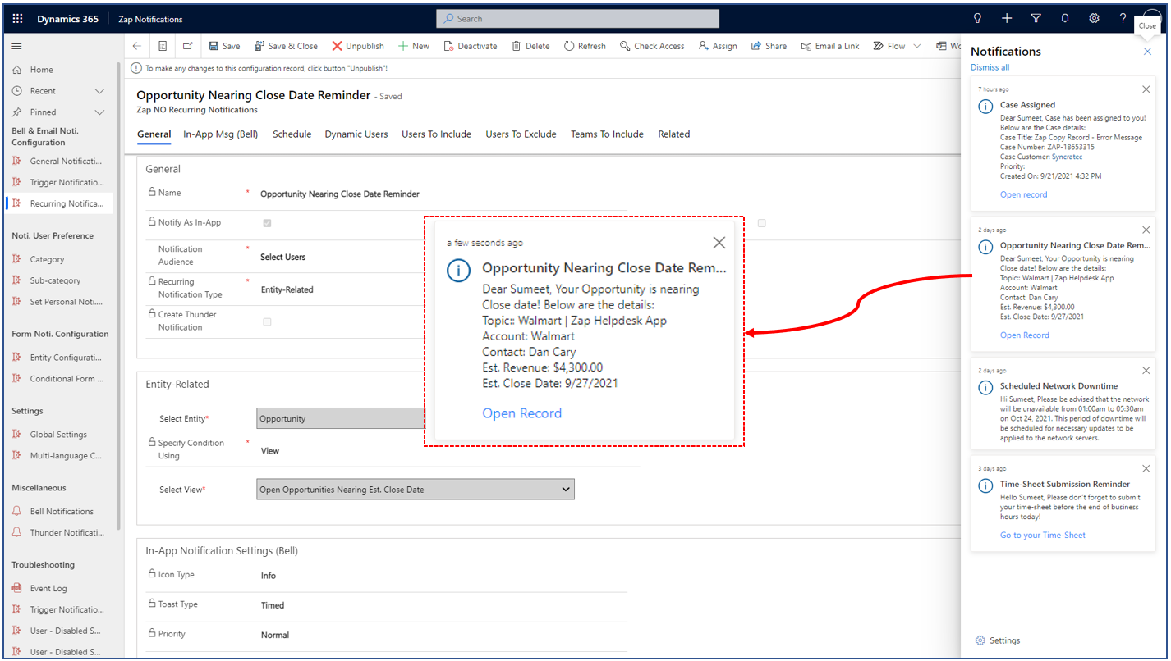This screenshot has height=661, width=1171.
Task: Open Home in the sidebar
Action: [x=41, y=70]
